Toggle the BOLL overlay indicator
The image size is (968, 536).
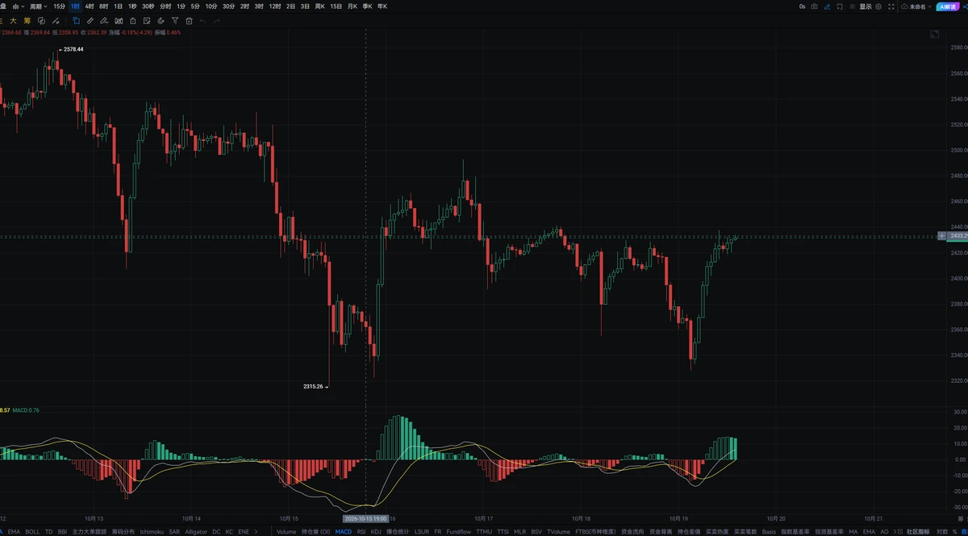(32, 532)
